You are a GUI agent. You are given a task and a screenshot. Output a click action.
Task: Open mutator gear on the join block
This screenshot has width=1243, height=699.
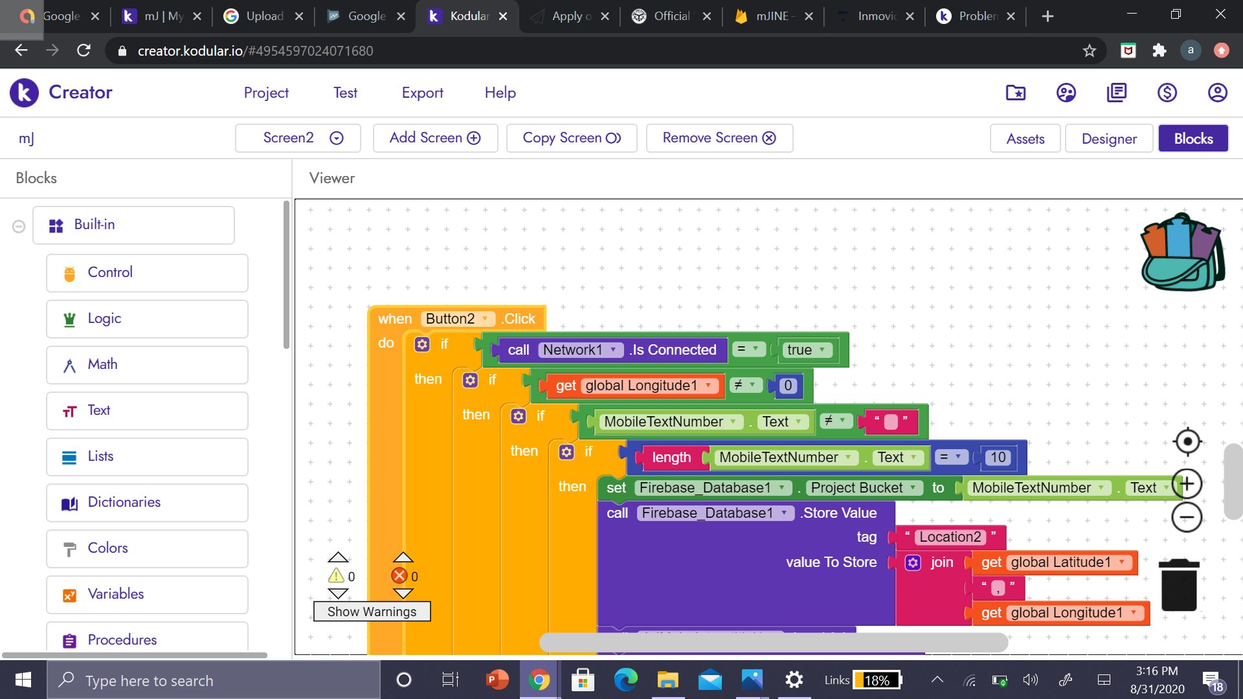(913, 562)
